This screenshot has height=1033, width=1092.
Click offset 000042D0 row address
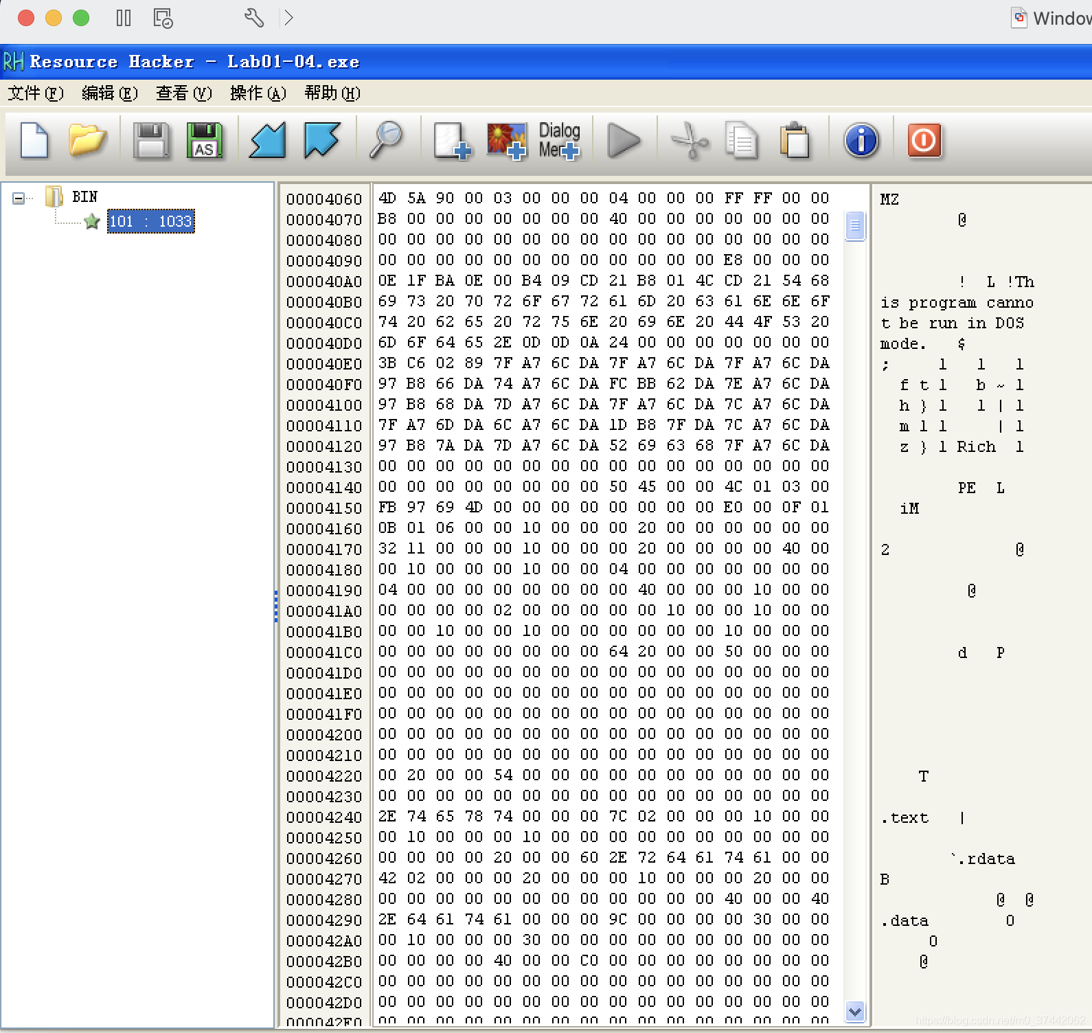coord(324,1003)
